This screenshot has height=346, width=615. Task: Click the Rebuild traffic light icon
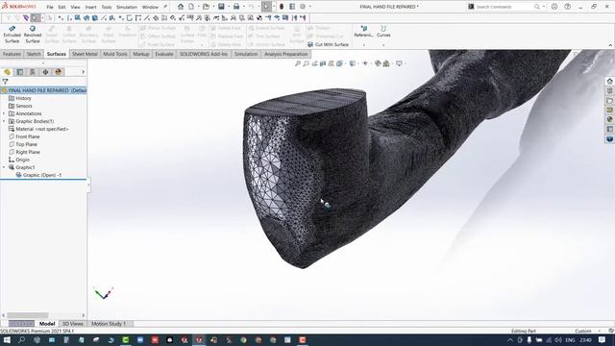282,7
